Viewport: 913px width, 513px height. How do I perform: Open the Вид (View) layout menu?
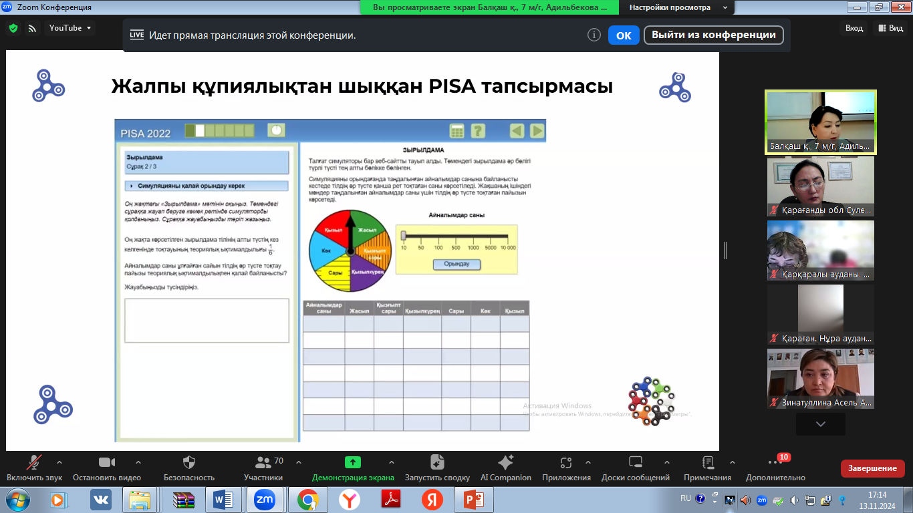click(890, 28)
